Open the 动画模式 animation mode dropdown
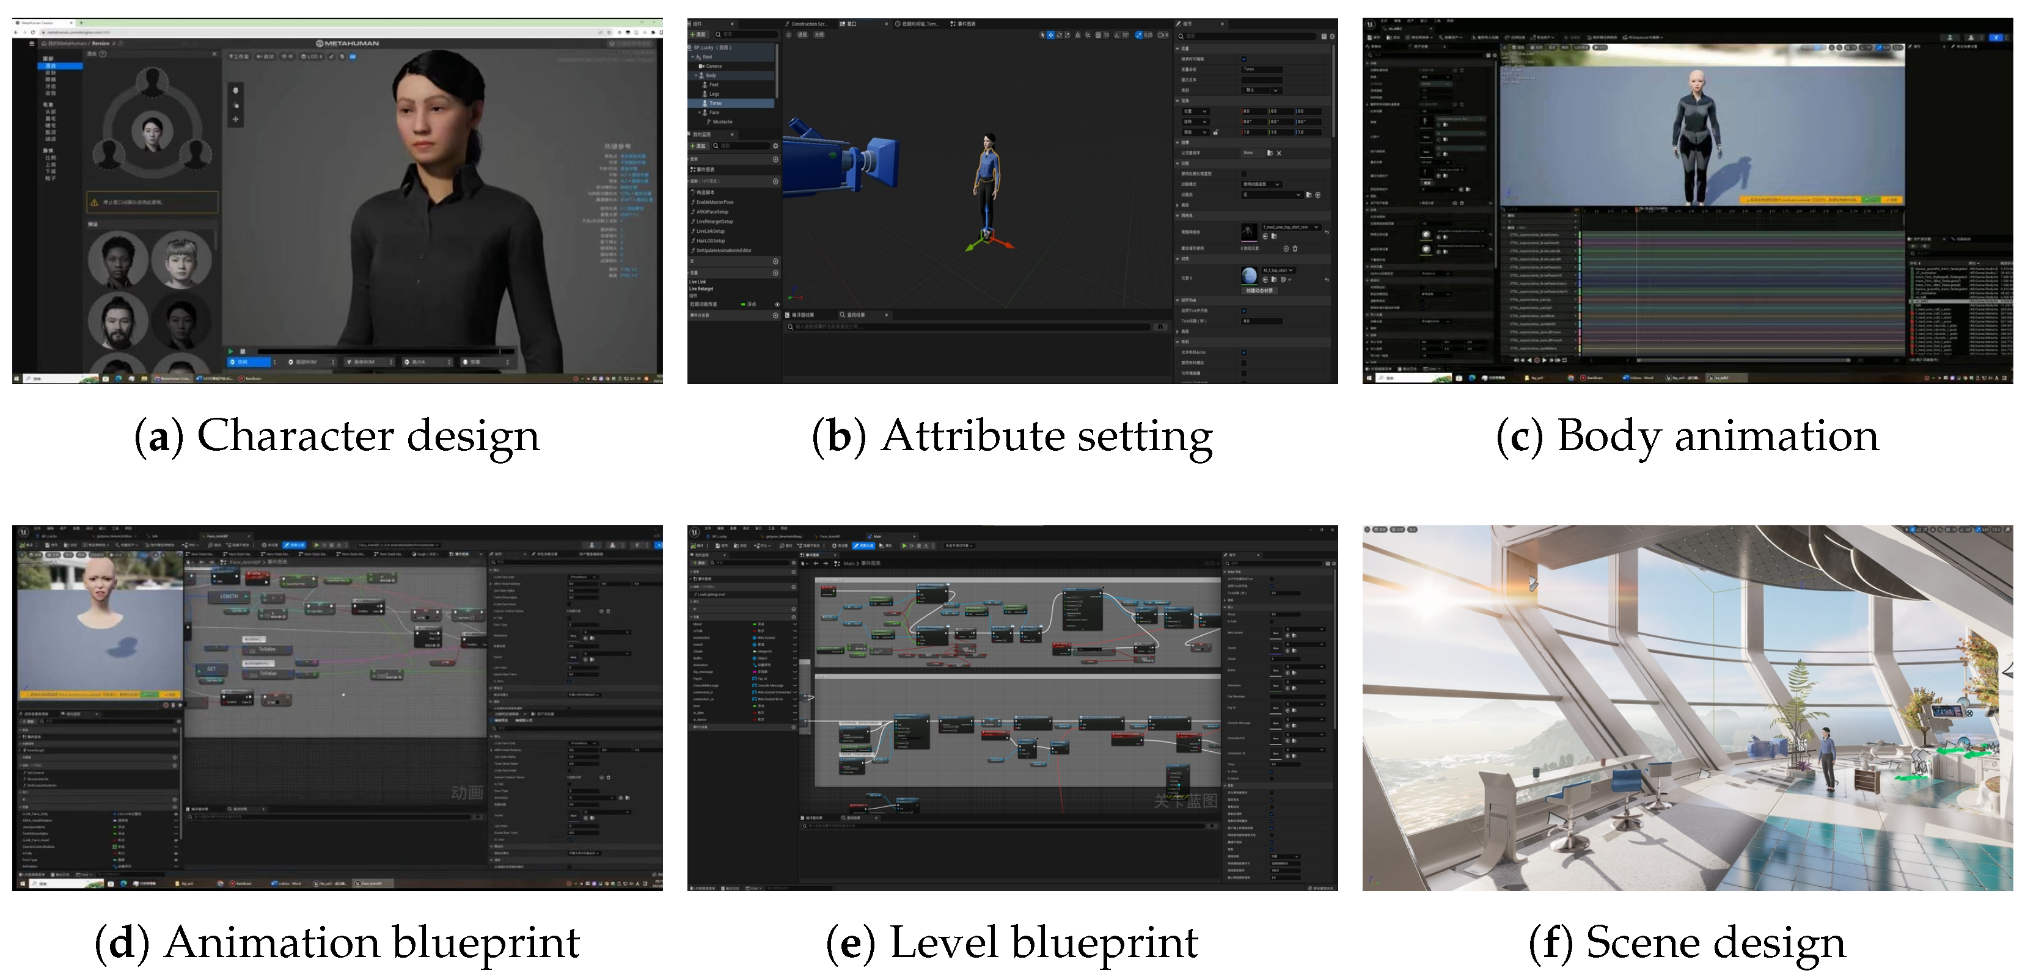This screenshot has width=2025, height=976. (x=1261, y=184)
